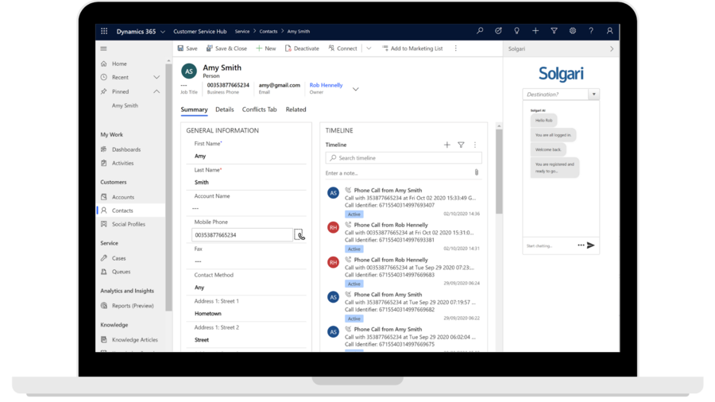The height and width of the screenshot is (402, 715).
Task: Open the search icon in the top bar
Action: 479,31
